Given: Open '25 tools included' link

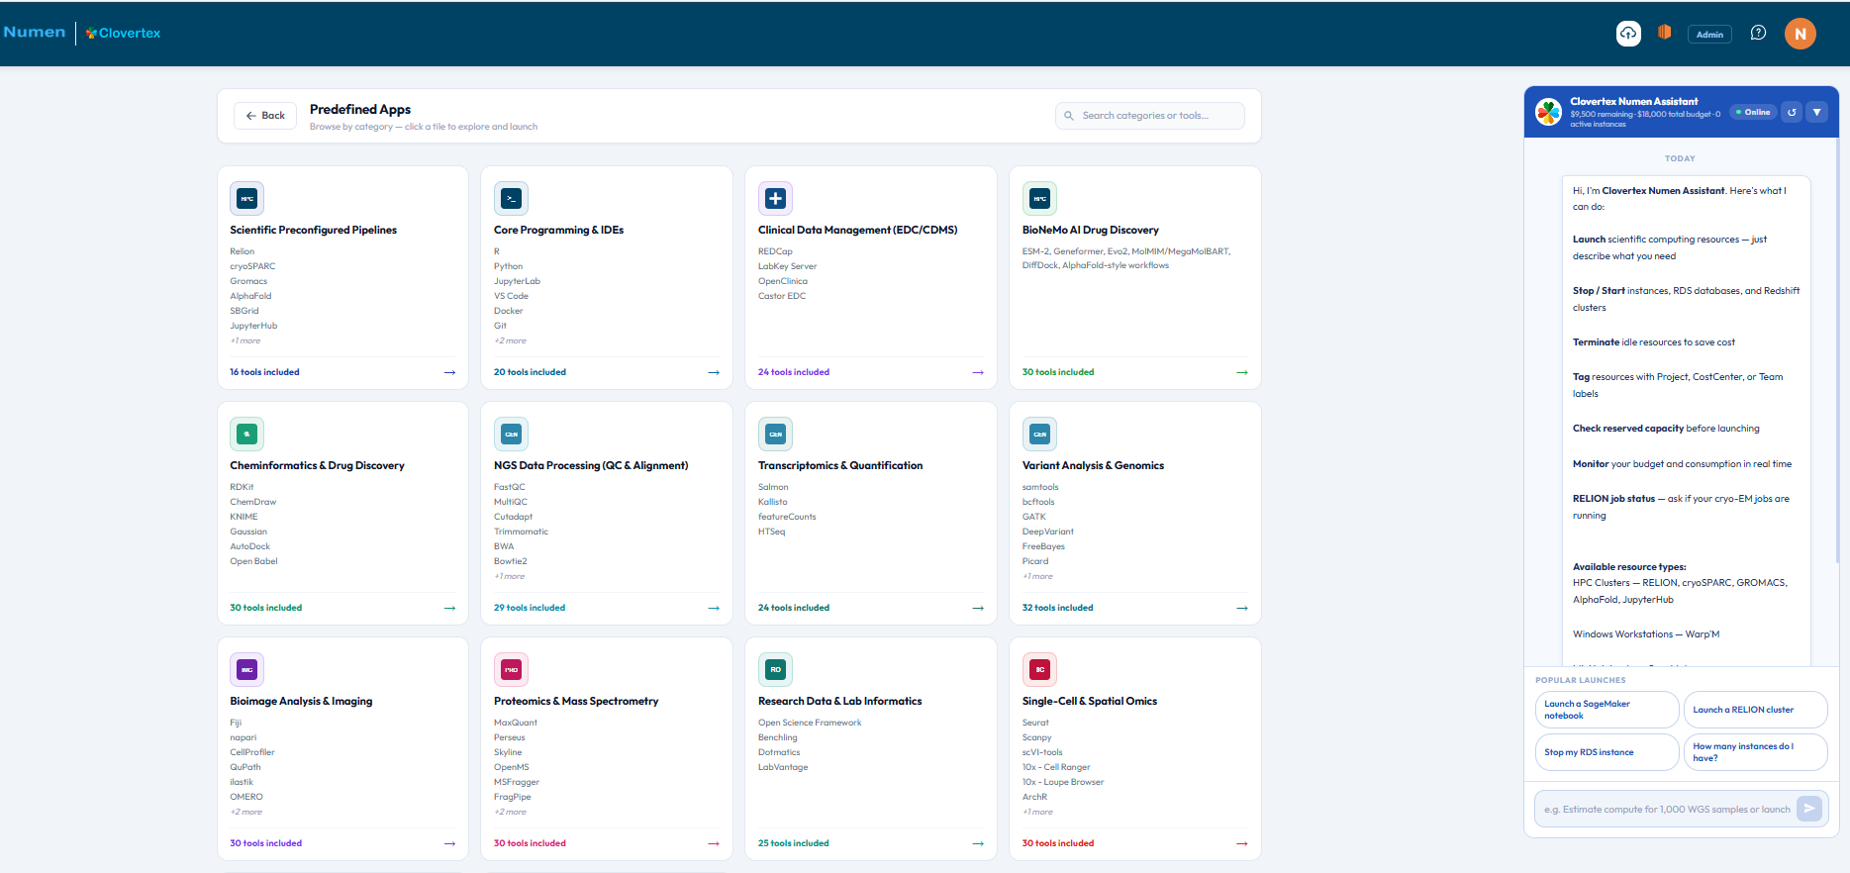Looking at the screenshot, I should (x=794, y=843).
